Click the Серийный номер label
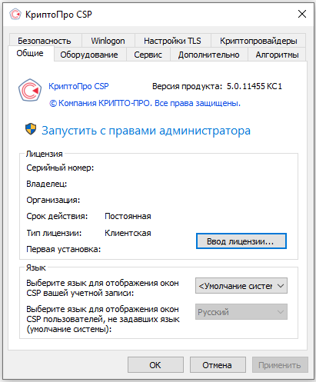Image resolution: width=316 pixels, height=382 pixels. coord(60,168)
